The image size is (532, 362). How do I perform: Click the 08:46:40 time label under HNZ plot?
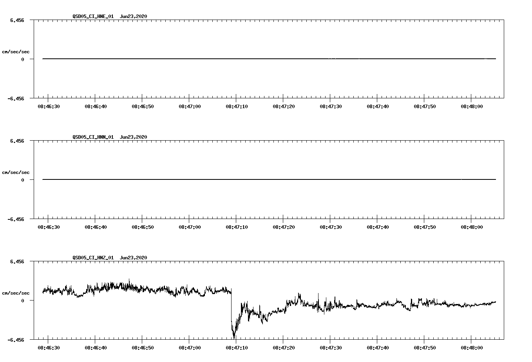click(x=96, y=348)
